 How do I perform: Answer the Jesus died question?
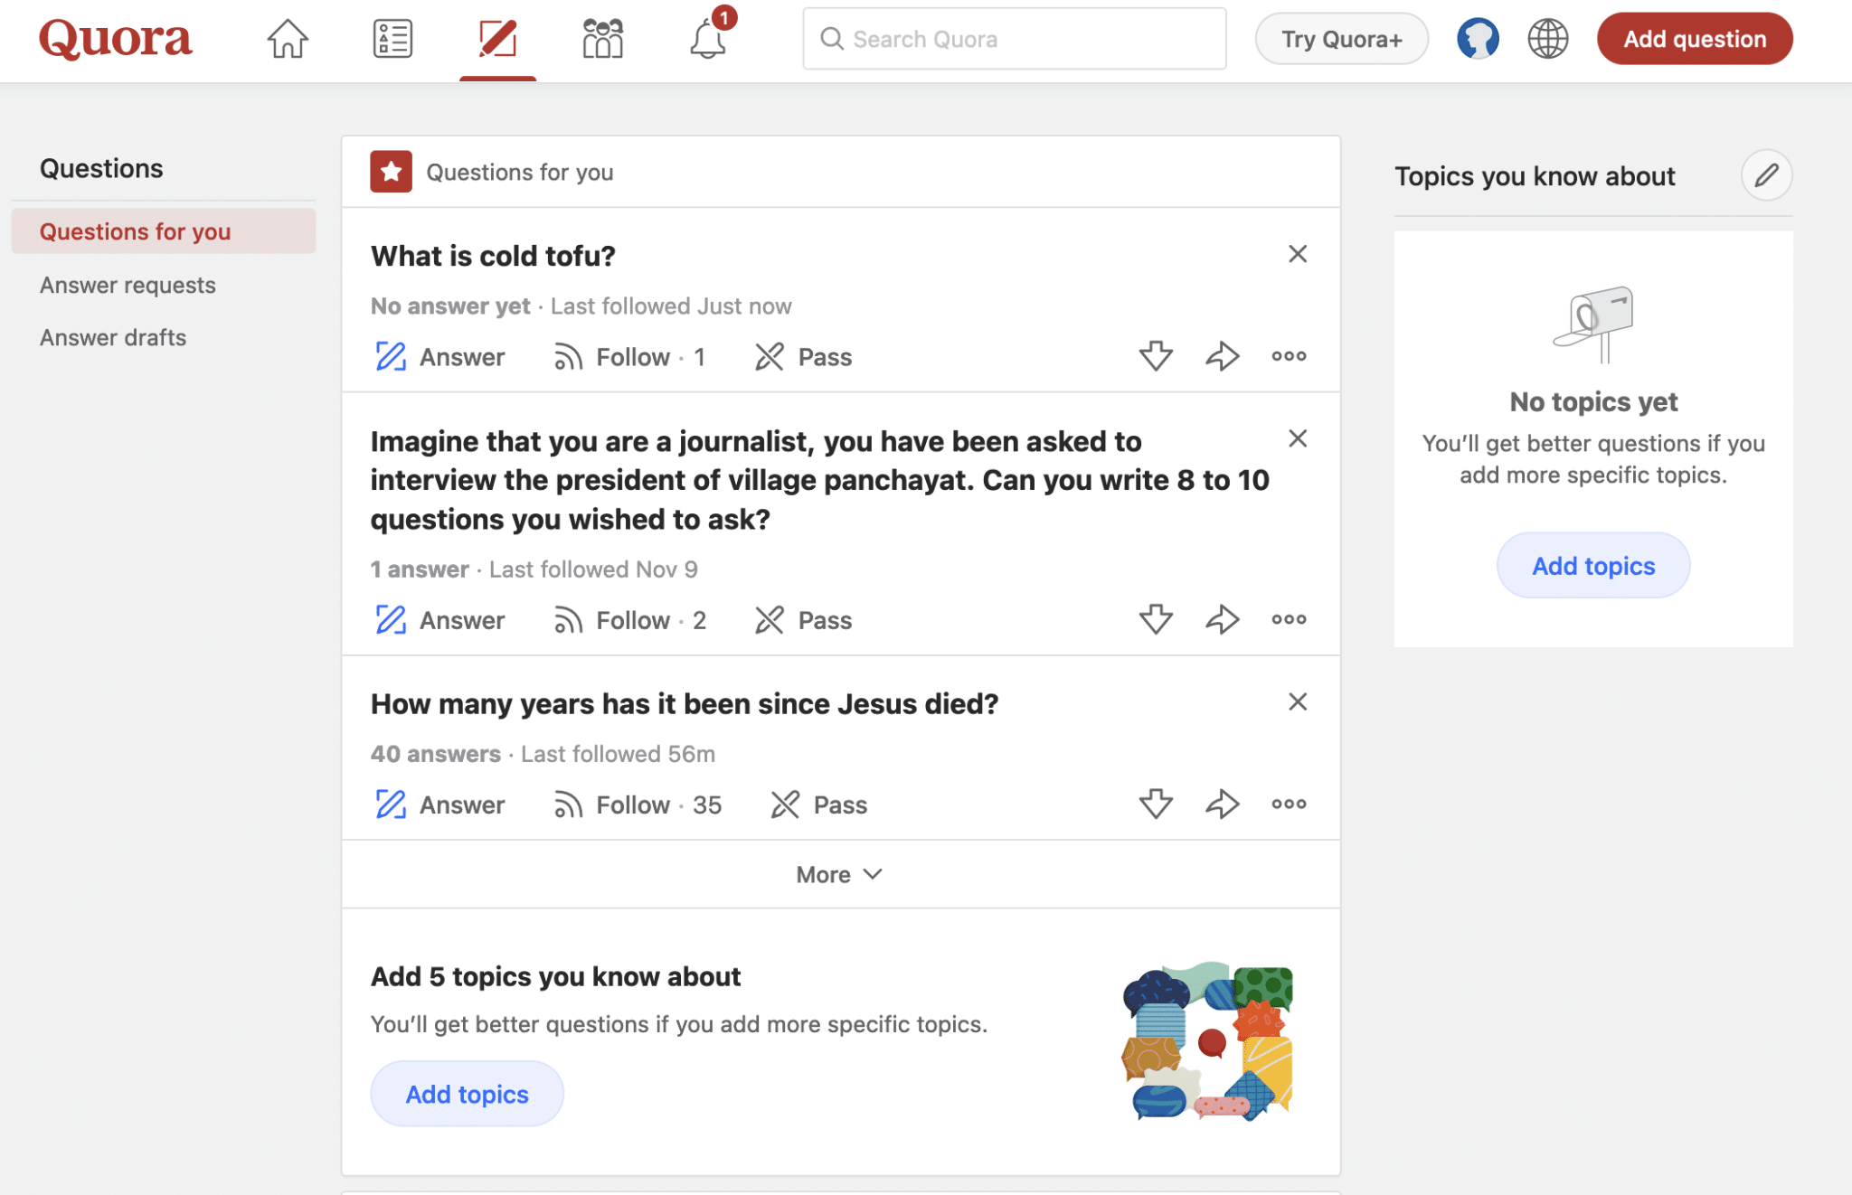439,805
